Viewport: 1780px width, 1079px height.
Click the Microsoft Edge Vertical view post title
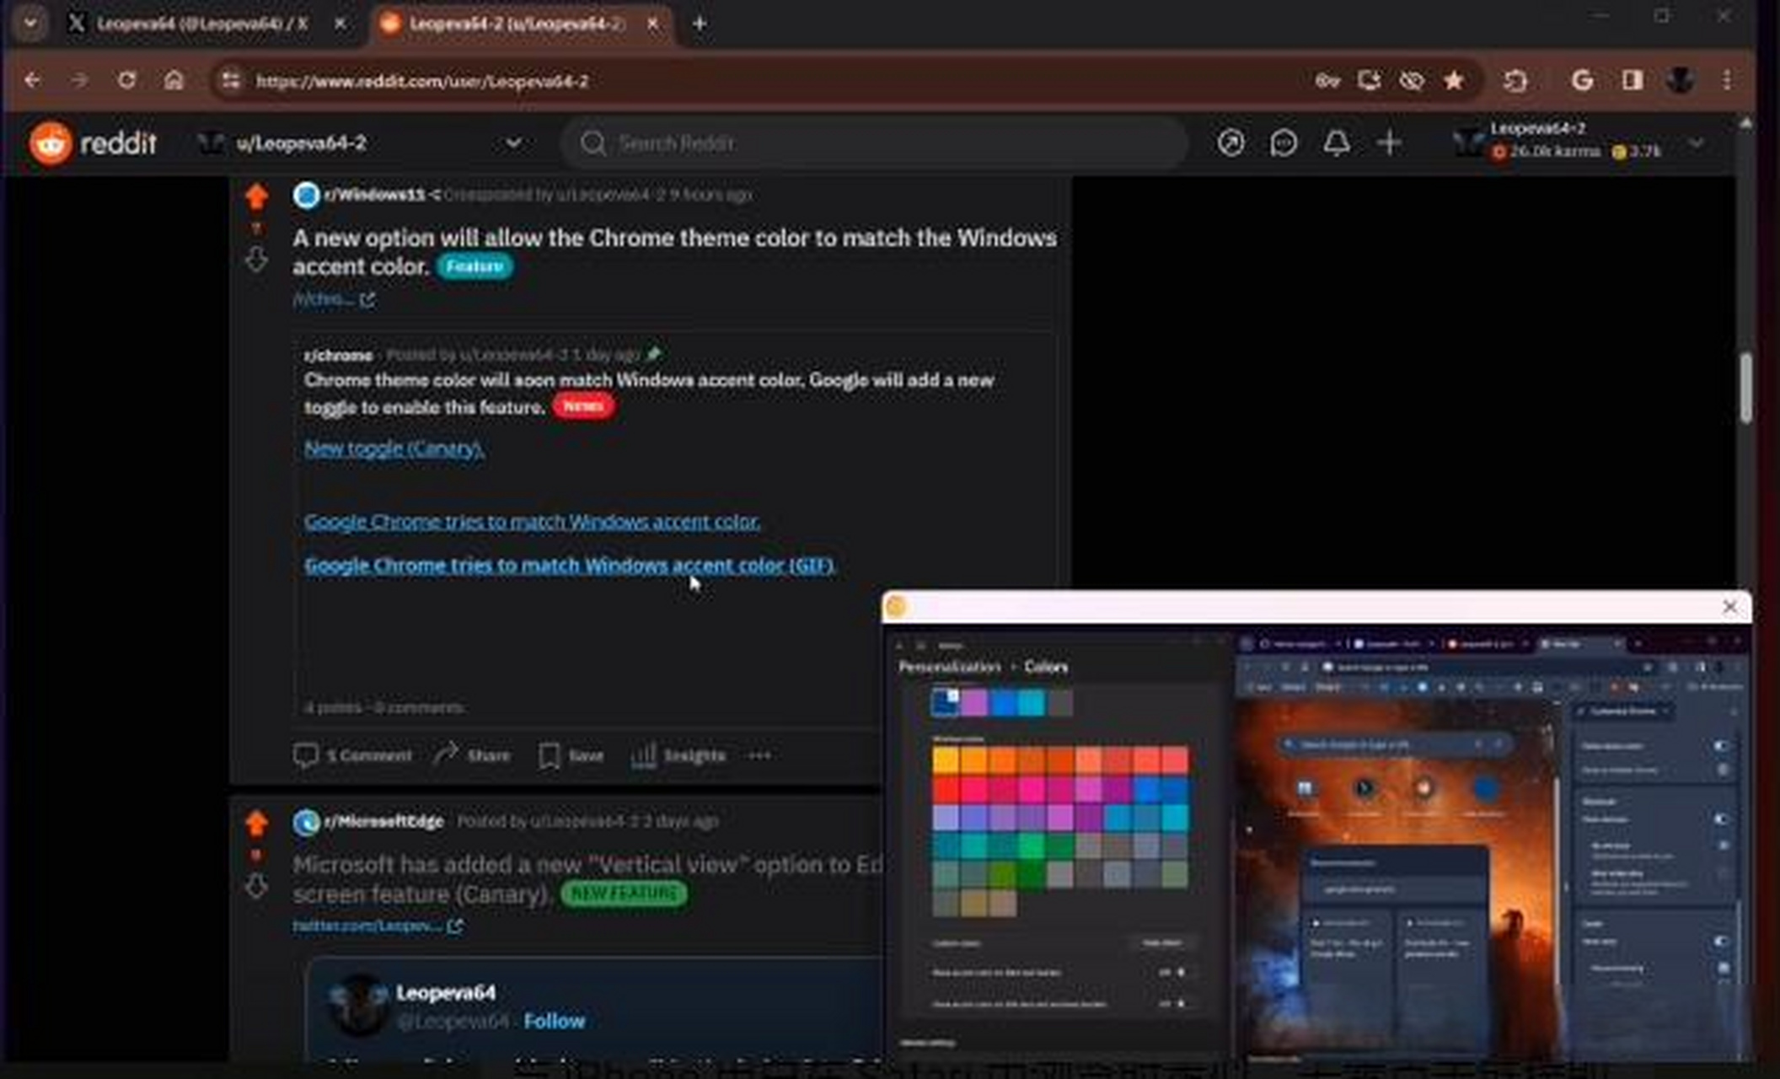587,878
